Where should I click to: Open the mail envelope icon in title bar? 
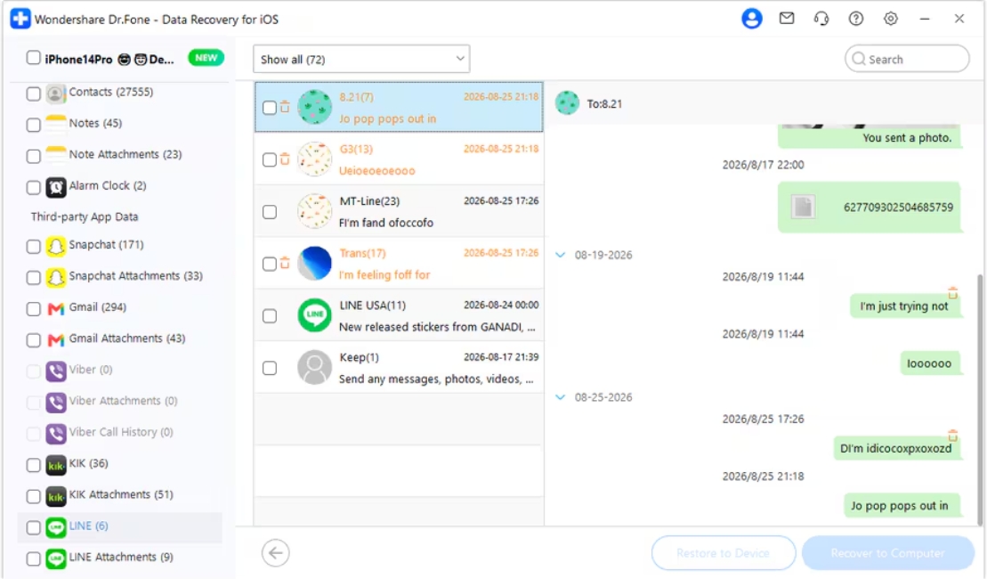pos(787,19)
